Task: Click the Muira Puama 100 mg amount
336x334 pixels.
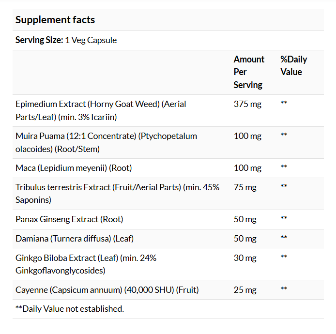Action: [247, 136]
